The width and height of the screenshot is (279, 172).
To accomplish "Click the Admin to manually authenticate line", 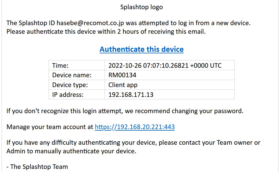I will coord(71,151).
